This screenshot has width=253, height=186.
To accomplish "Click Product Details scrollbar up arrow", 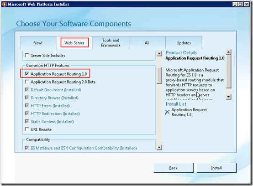I will [229, 52].
